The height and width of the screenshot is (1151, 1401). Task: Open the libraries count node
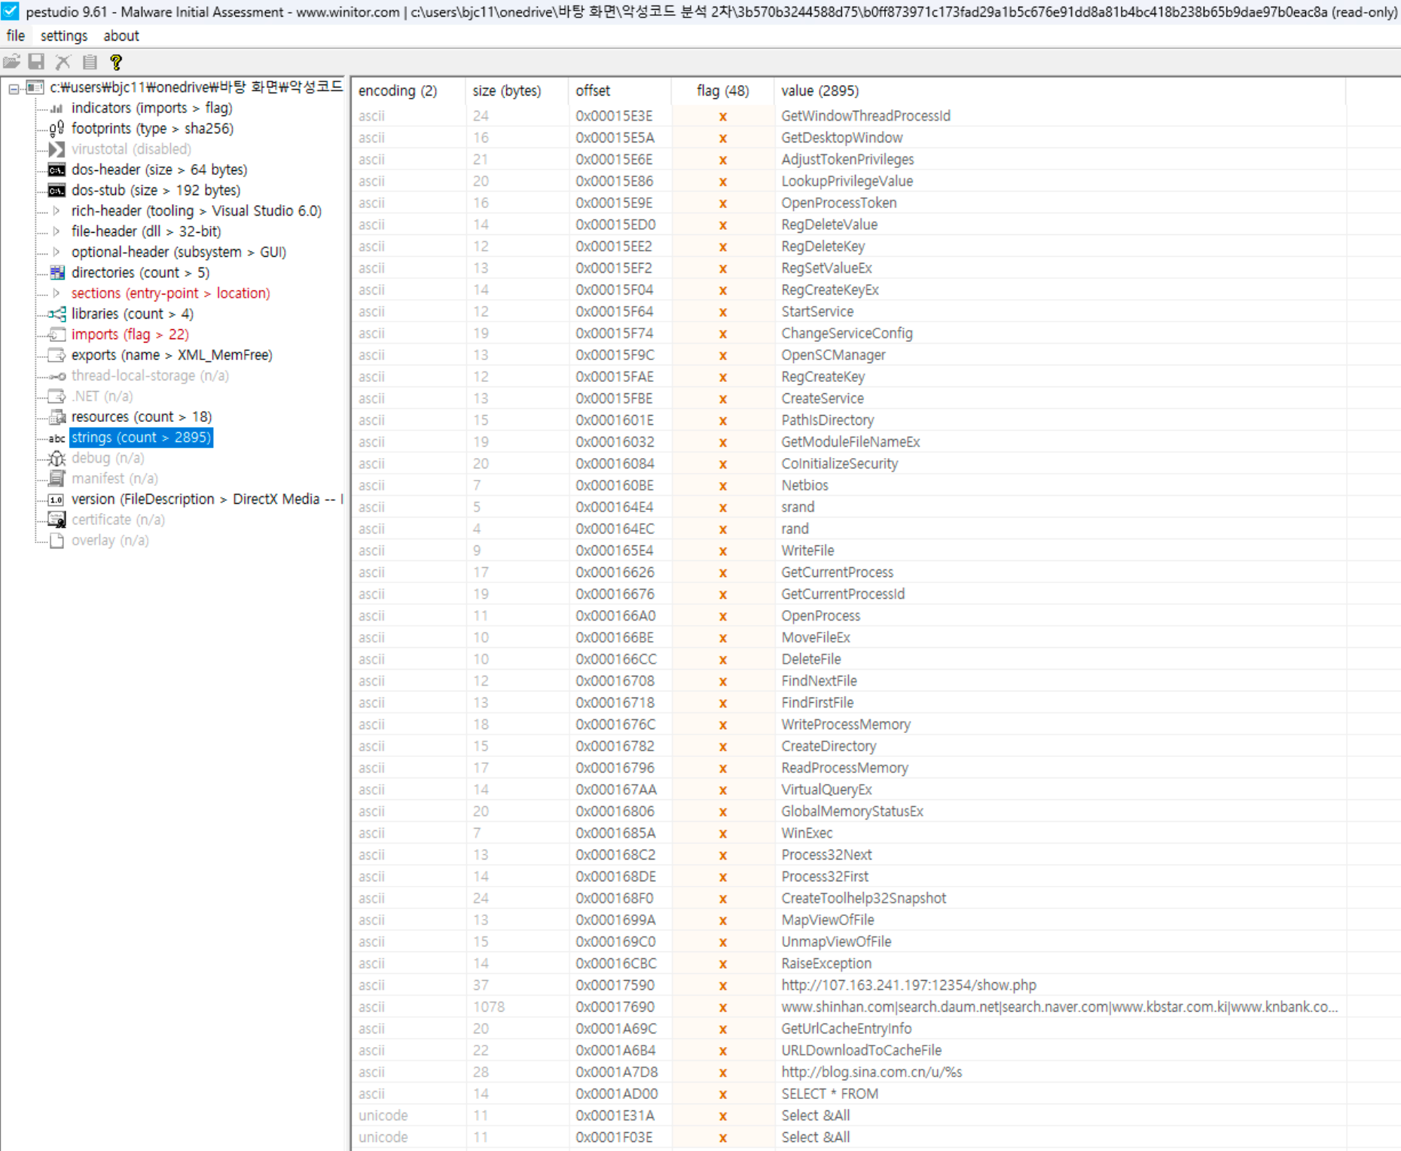(x=132, y=313)
